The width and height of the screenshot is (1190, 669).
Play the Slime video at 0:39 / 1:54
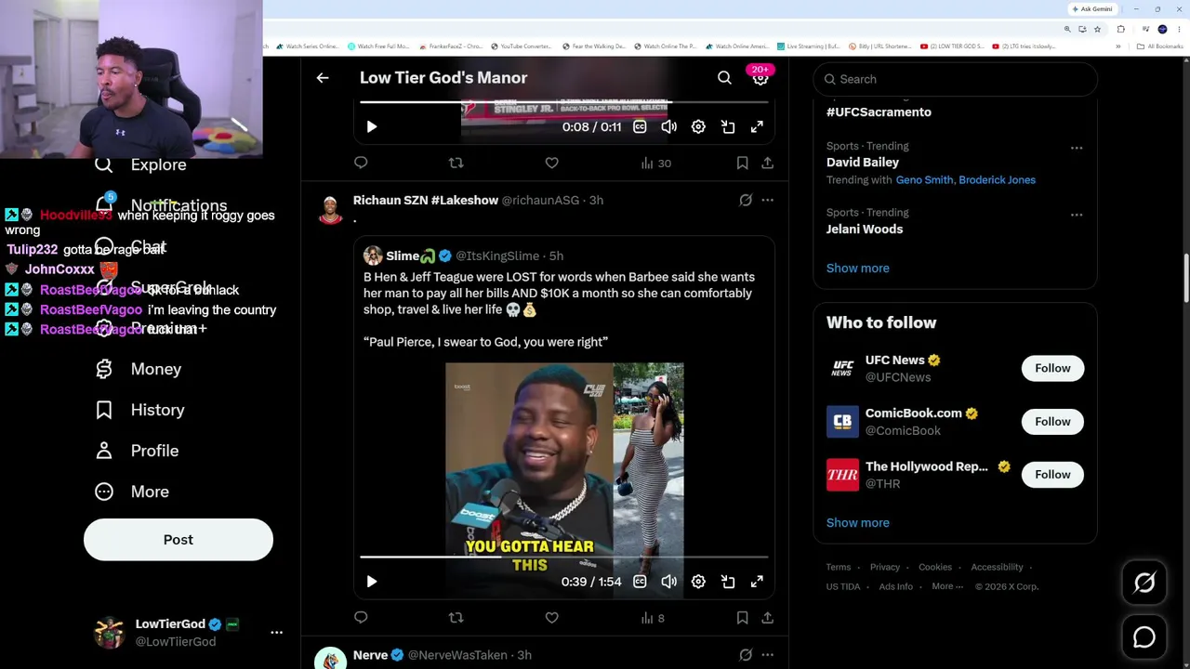coord(371,582)
